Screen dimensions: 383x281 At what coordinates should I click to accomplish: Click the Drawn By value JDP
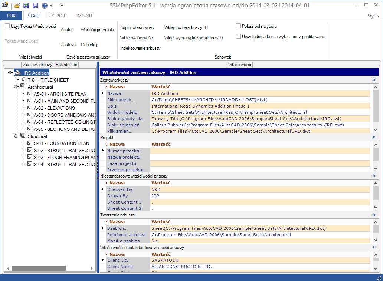click(260, 196)
